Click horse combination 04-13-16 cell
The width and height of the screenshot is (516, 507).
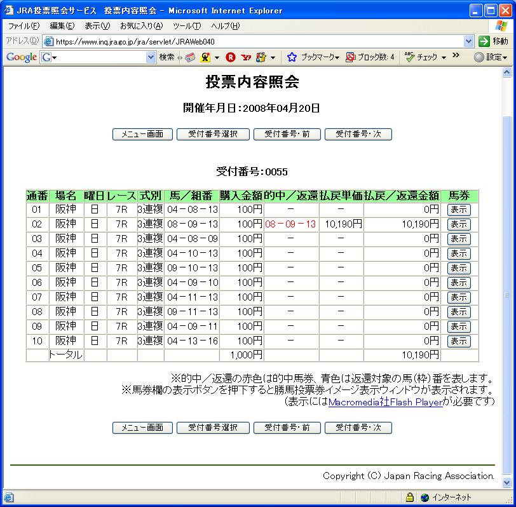(x=193, y=341)
